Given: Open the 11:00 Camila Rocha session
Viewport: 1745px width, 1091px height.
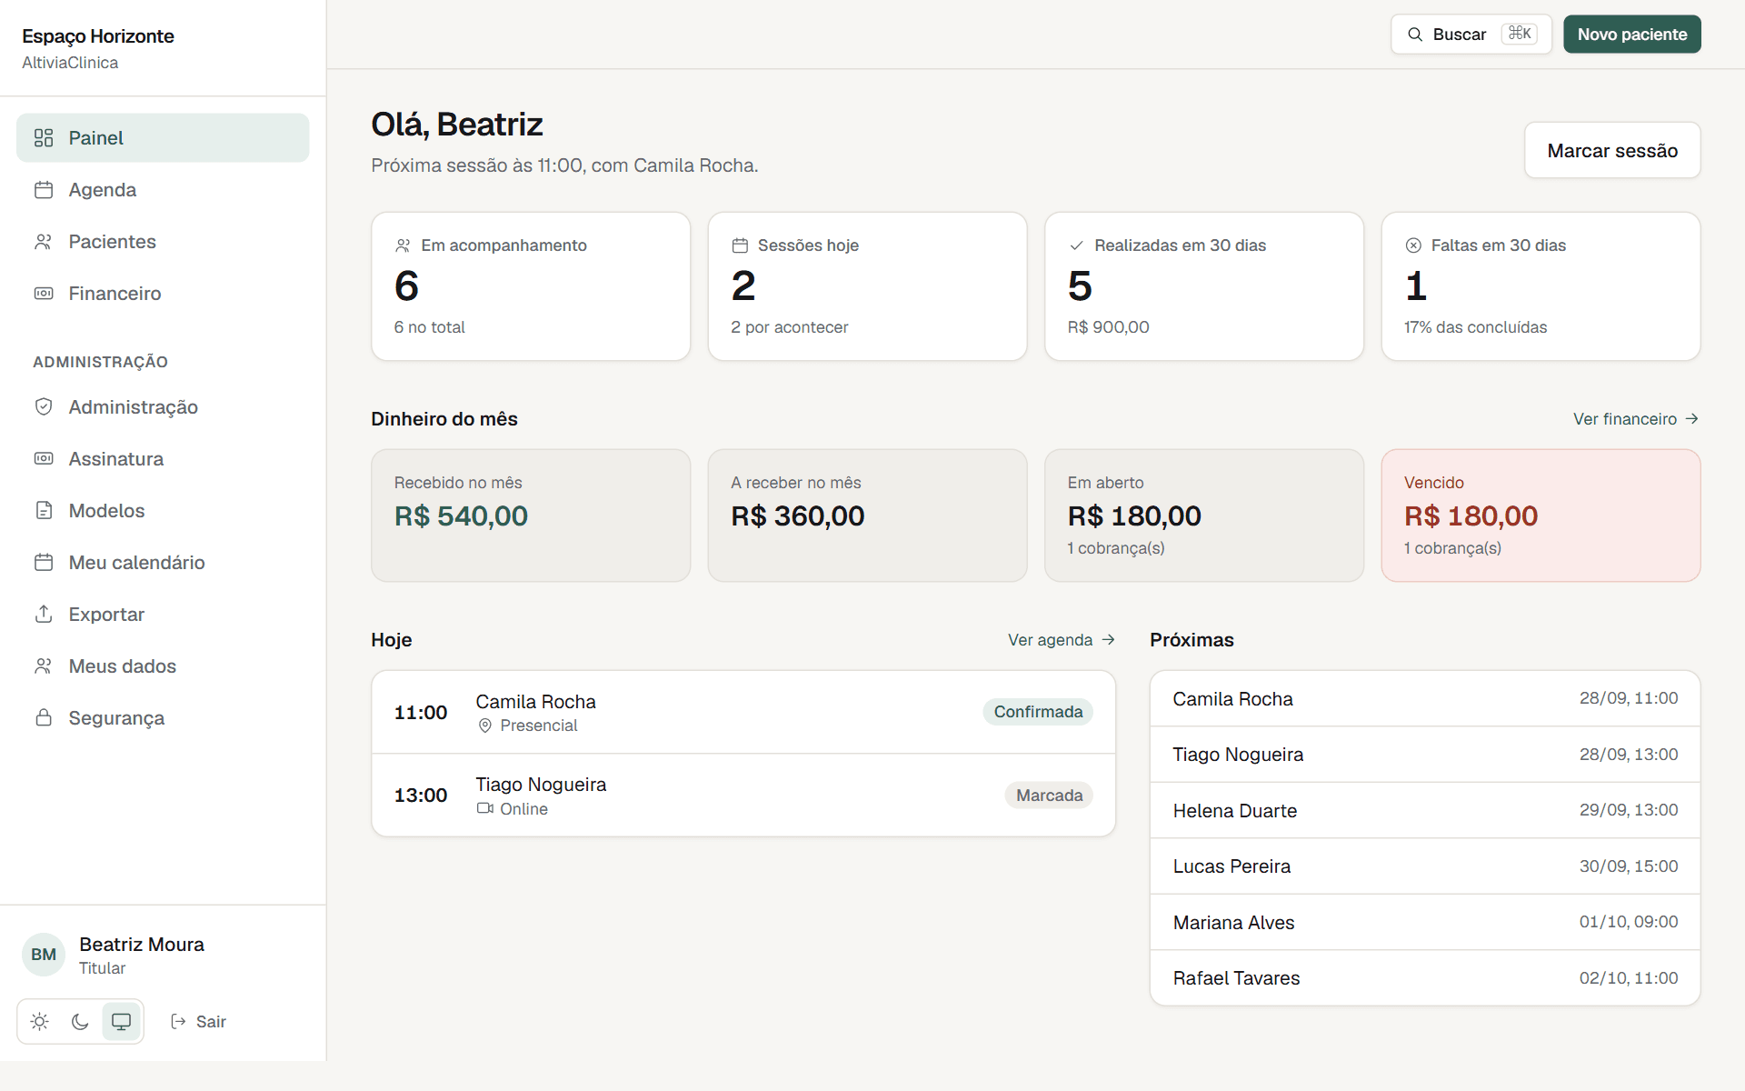Looking at the screenshot, I should pos(743,713).
